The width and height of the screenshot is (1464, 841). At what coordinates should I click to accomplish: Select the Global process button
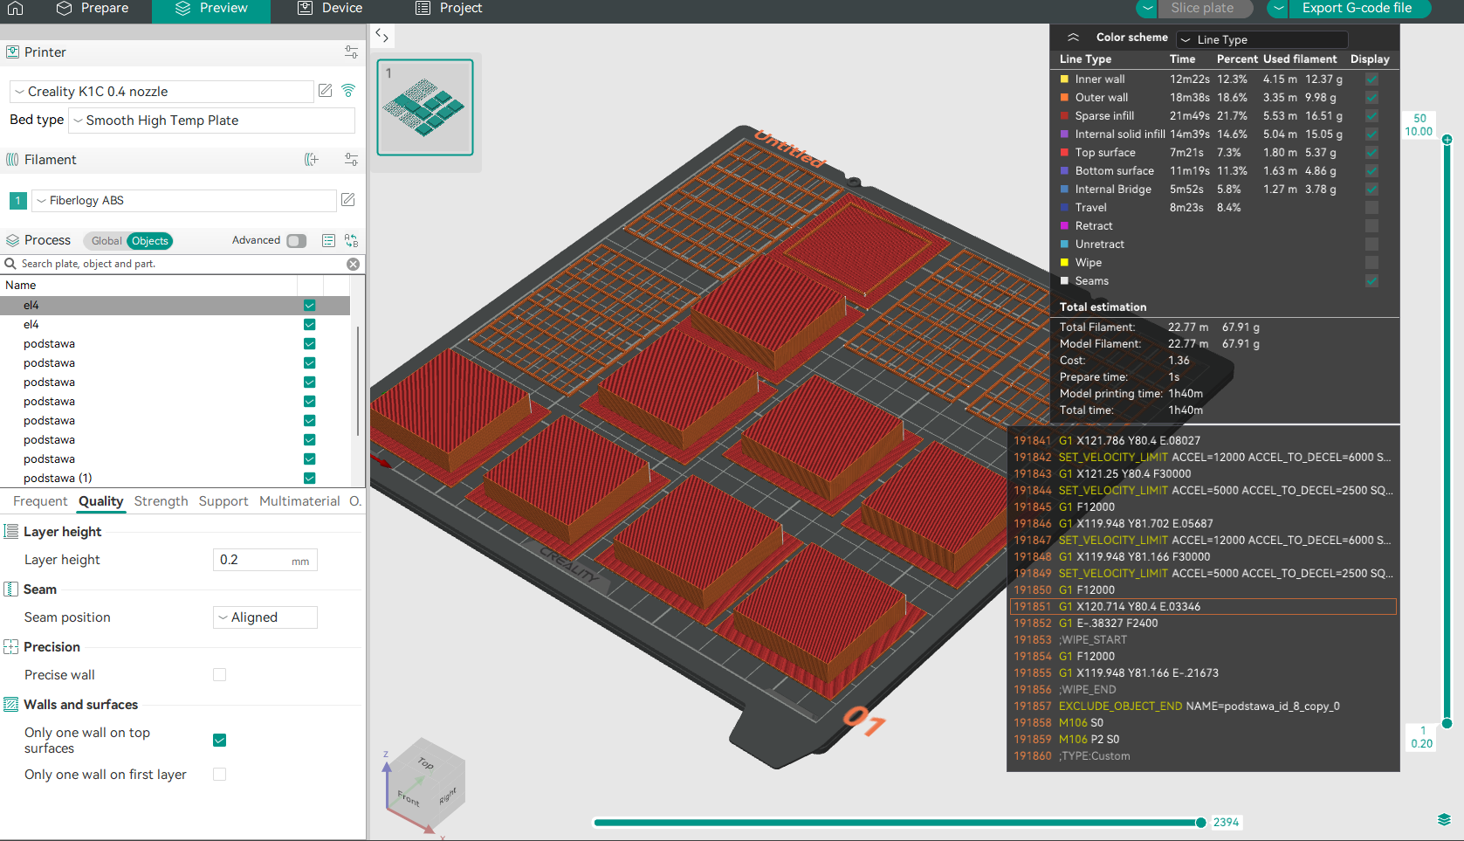click(106, 241)
